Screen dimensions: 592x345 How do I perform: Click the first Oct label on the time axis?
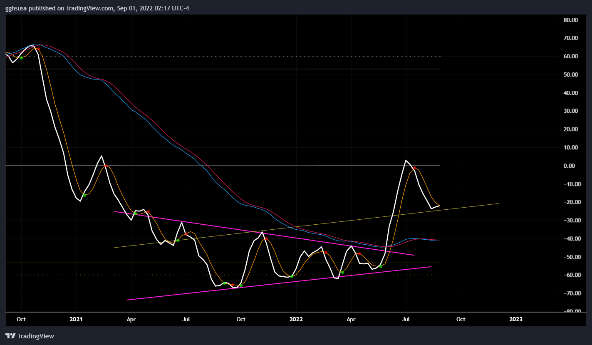(21, 319)
